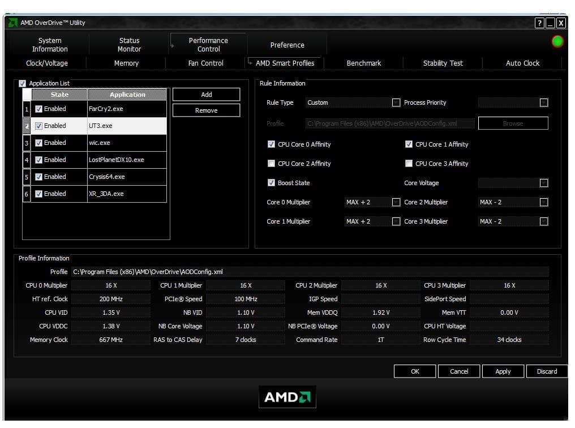Click the Command Rate 1T value

[381, 340]
